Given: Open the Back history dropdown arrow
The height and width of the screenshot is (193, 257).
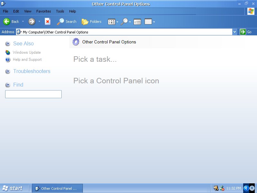Looking at the screenshot, I should (23, 22).
